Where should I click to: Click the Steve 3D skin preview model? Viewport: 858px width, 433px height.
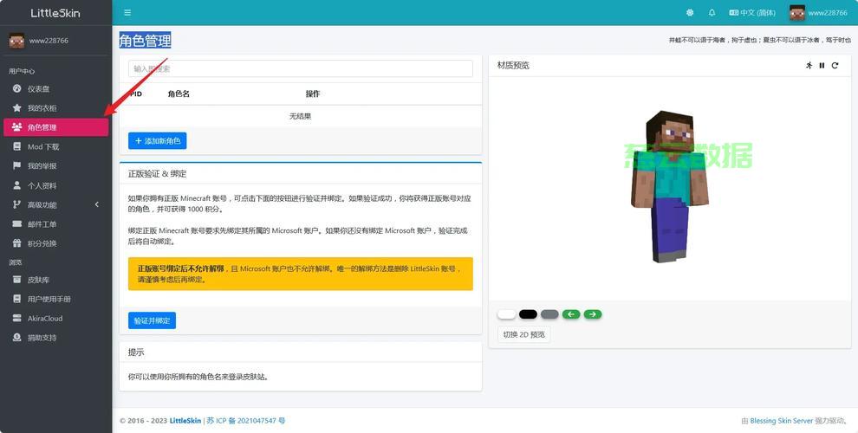click(x=670, y=186)
